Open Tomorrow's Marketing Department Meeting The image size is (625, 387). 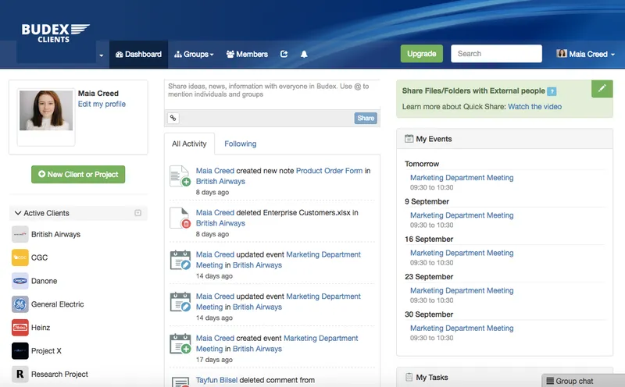[x=462, y=178]
